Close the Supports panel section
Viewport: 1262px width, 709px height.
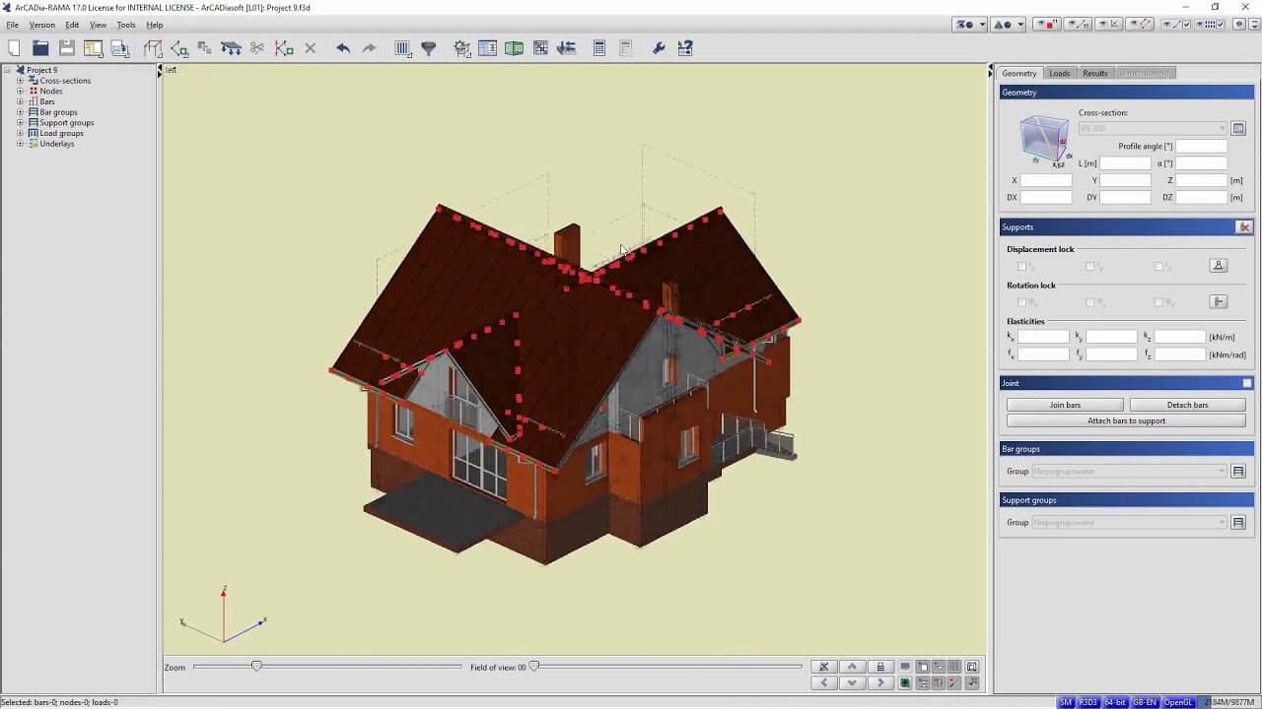pyautogui.click(x=1245, y=227)
